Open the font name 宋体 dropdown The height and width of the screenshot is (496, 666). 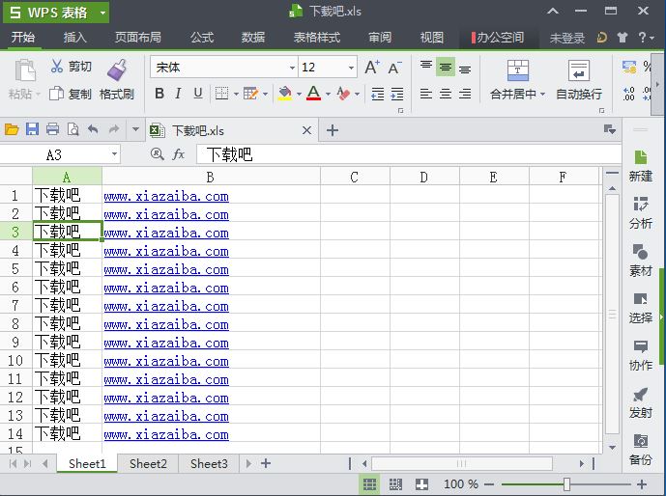tap(292, 68)
